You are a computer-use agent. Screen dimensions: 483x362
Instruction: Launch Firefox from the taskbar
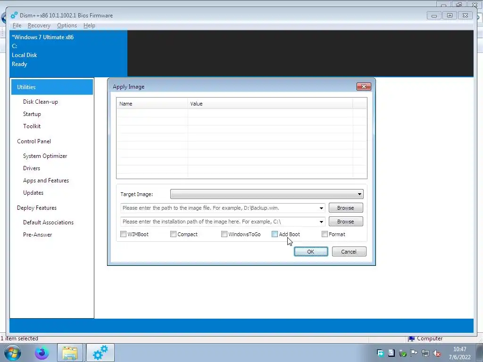tap(42, 353)
